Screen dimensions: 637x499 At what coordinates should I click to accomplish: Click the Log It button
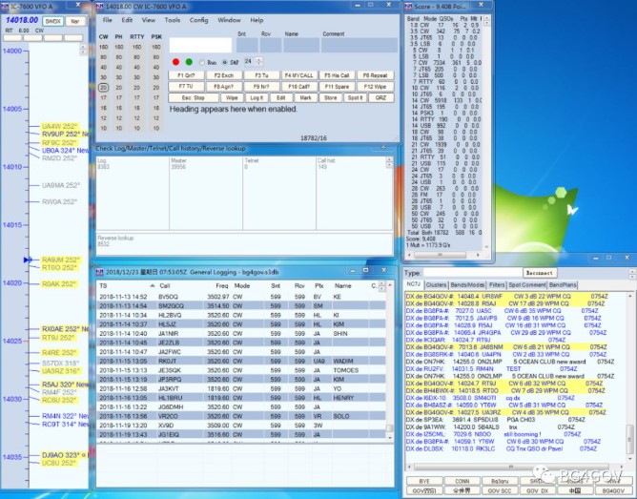point(257,98)
